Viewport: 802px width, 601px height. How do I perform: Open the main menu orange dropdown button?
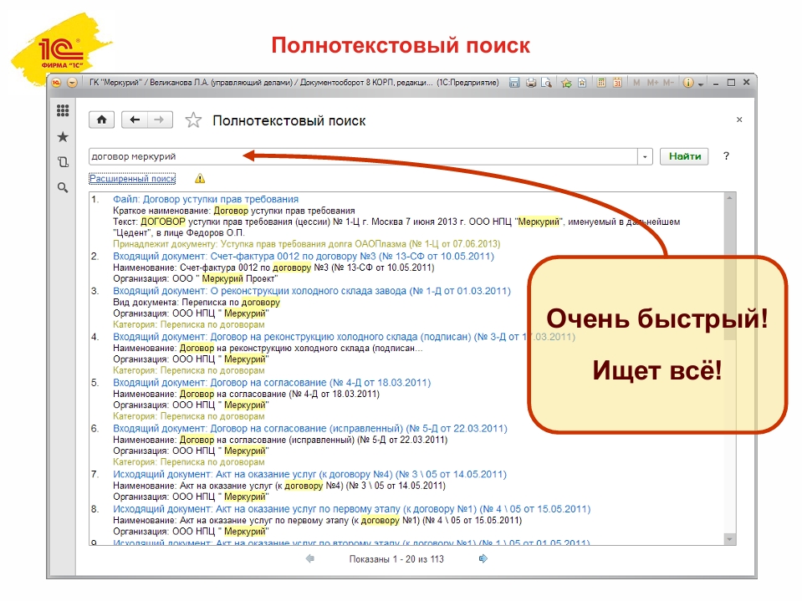pos(71,83)
